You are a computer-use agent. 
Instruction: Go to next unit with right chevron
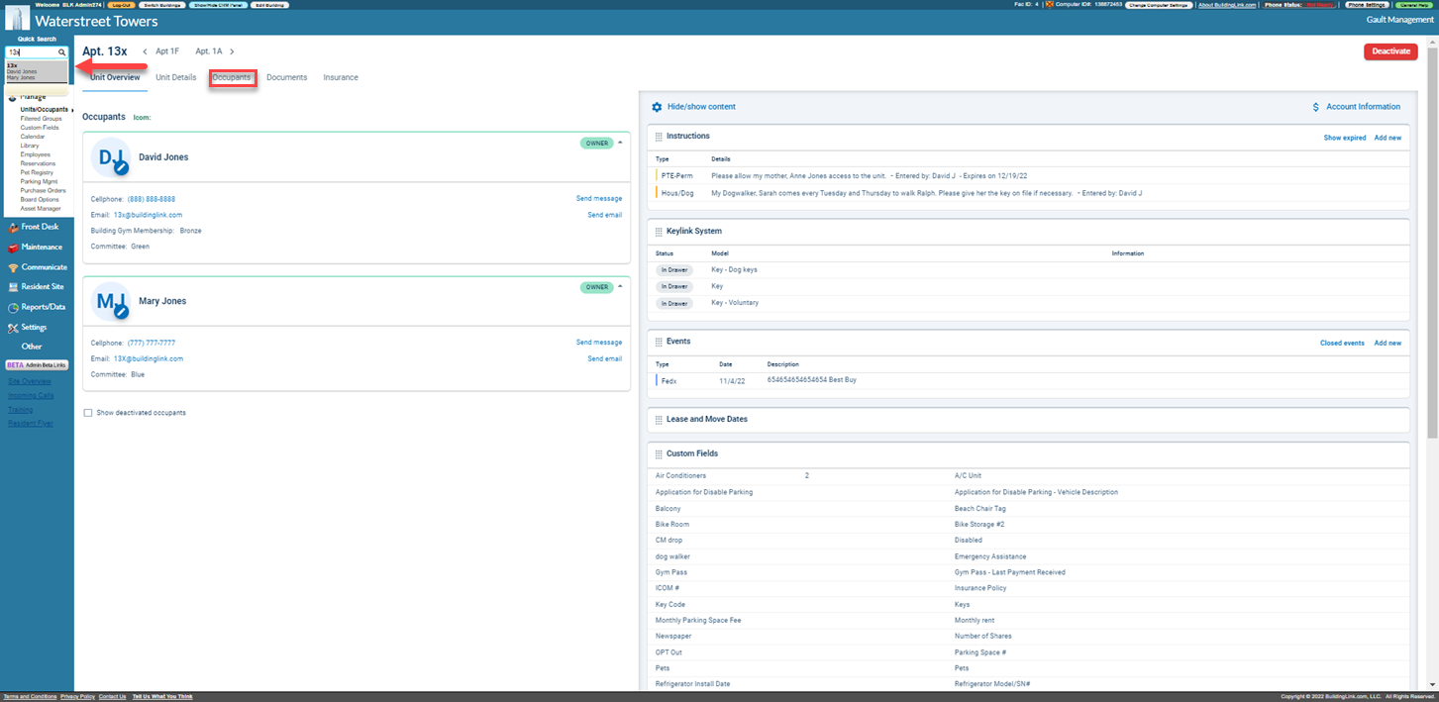pyautogui.click(x=232, y=51)
